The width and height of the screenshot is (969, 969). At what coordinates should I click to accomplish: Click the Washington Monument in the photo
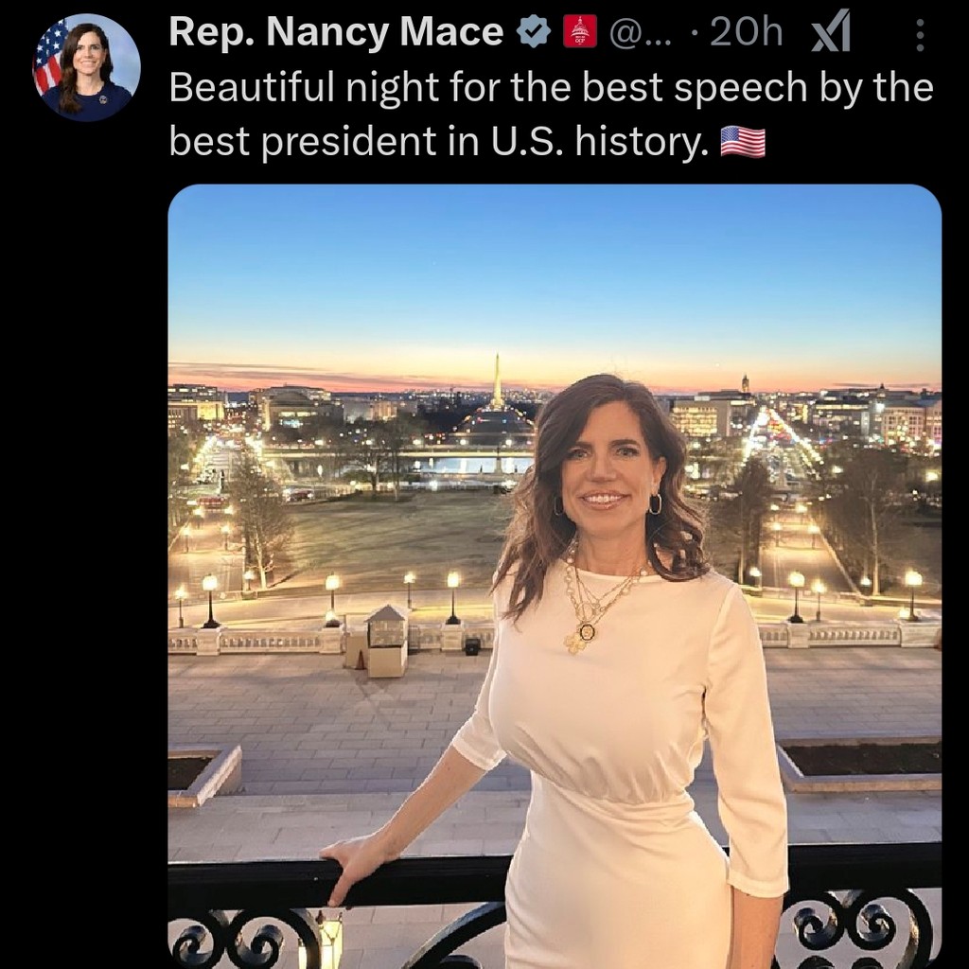tap(498, 381)
